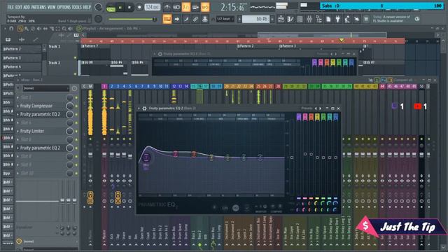This screenshot has width=448, height=252.
Task: Open the Fruity Compressor plugin
Action: [x=36, y=106]
